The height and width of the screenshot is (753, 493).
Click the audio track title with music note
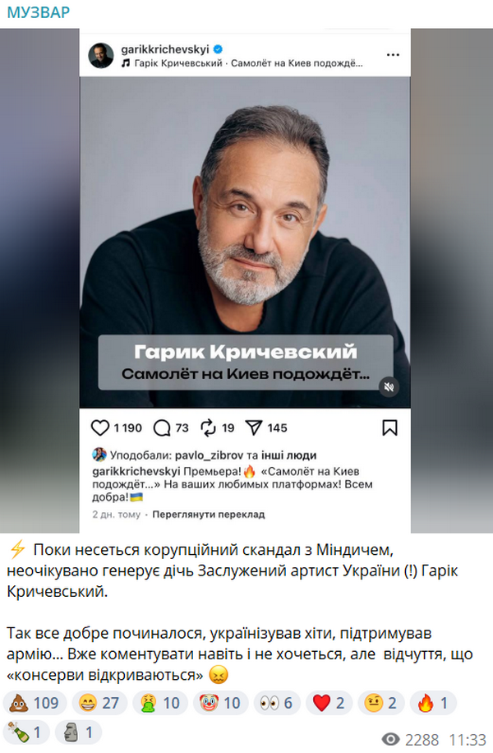[242, 63]
